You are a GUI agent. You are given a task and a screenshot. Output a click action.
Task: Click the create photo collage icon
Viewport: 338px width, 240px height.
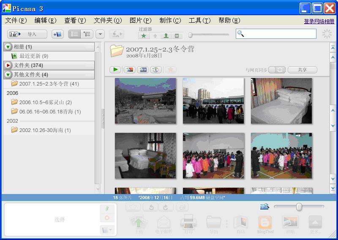click(129, 70)
